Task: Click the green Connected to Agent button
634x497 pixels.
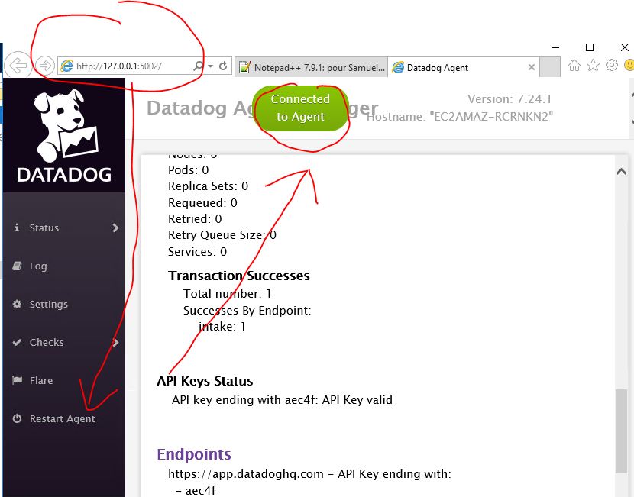Action: coord(300,108)
